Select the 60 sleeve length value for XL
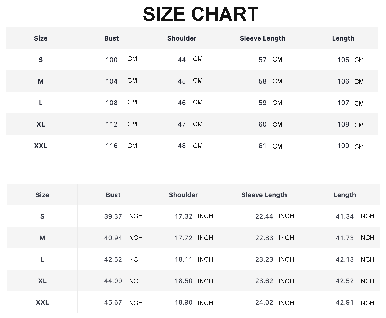The height and width of the screenshot is (318, 386). point(262,124)
